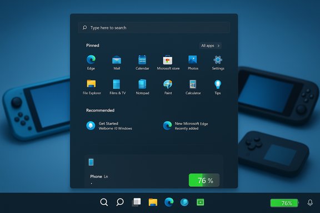Image resolution: width=320 pixels, height=213 pixels.
Task: Launch the Calendar app
Action: 142,62
